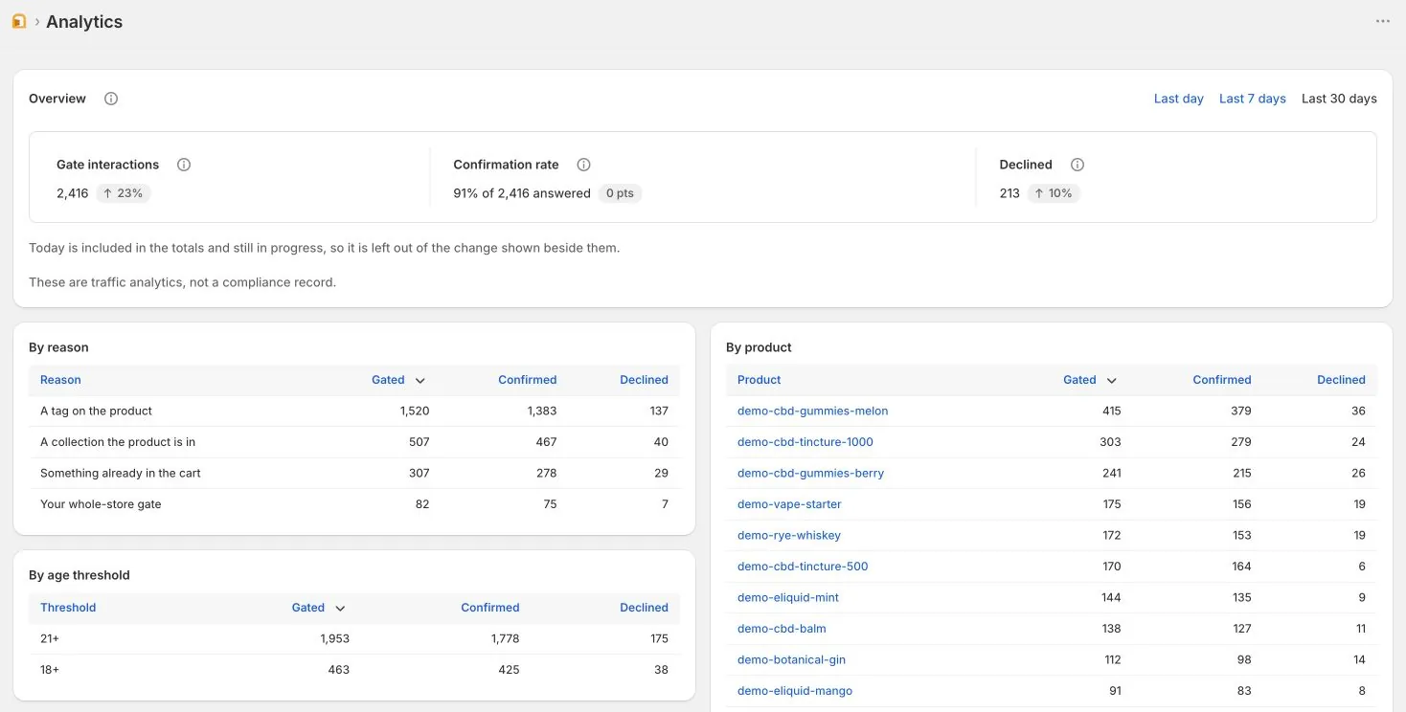Sort age threshold table by Declined
This screenshot has width=1406, height=712.
click(644, 608)
